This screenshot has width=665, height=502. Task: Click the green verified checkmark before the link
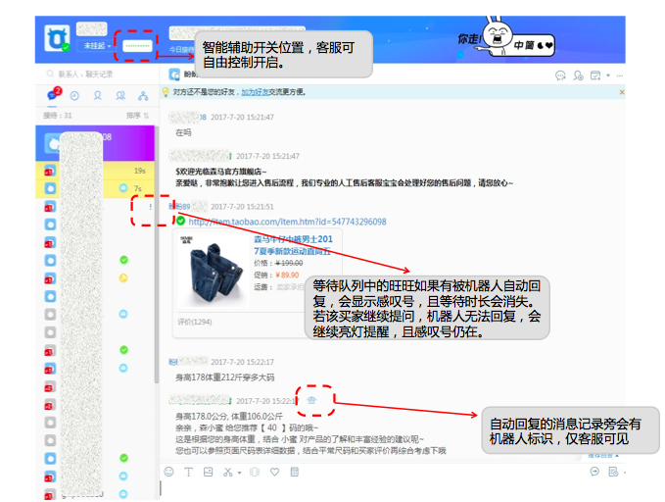click(180, 221)
